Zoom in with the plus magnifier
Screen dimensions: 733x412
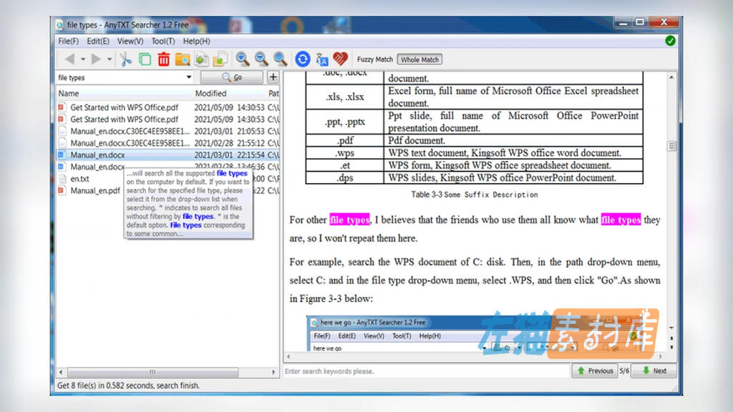click(x=242, y=59)
